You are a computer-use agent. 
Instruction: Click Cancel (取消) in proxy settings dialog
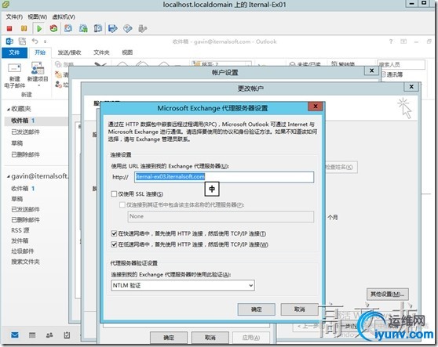299,309
